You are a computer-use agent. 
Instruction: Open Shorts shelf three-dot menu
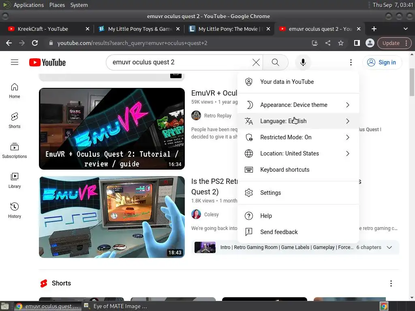(391, 283)
